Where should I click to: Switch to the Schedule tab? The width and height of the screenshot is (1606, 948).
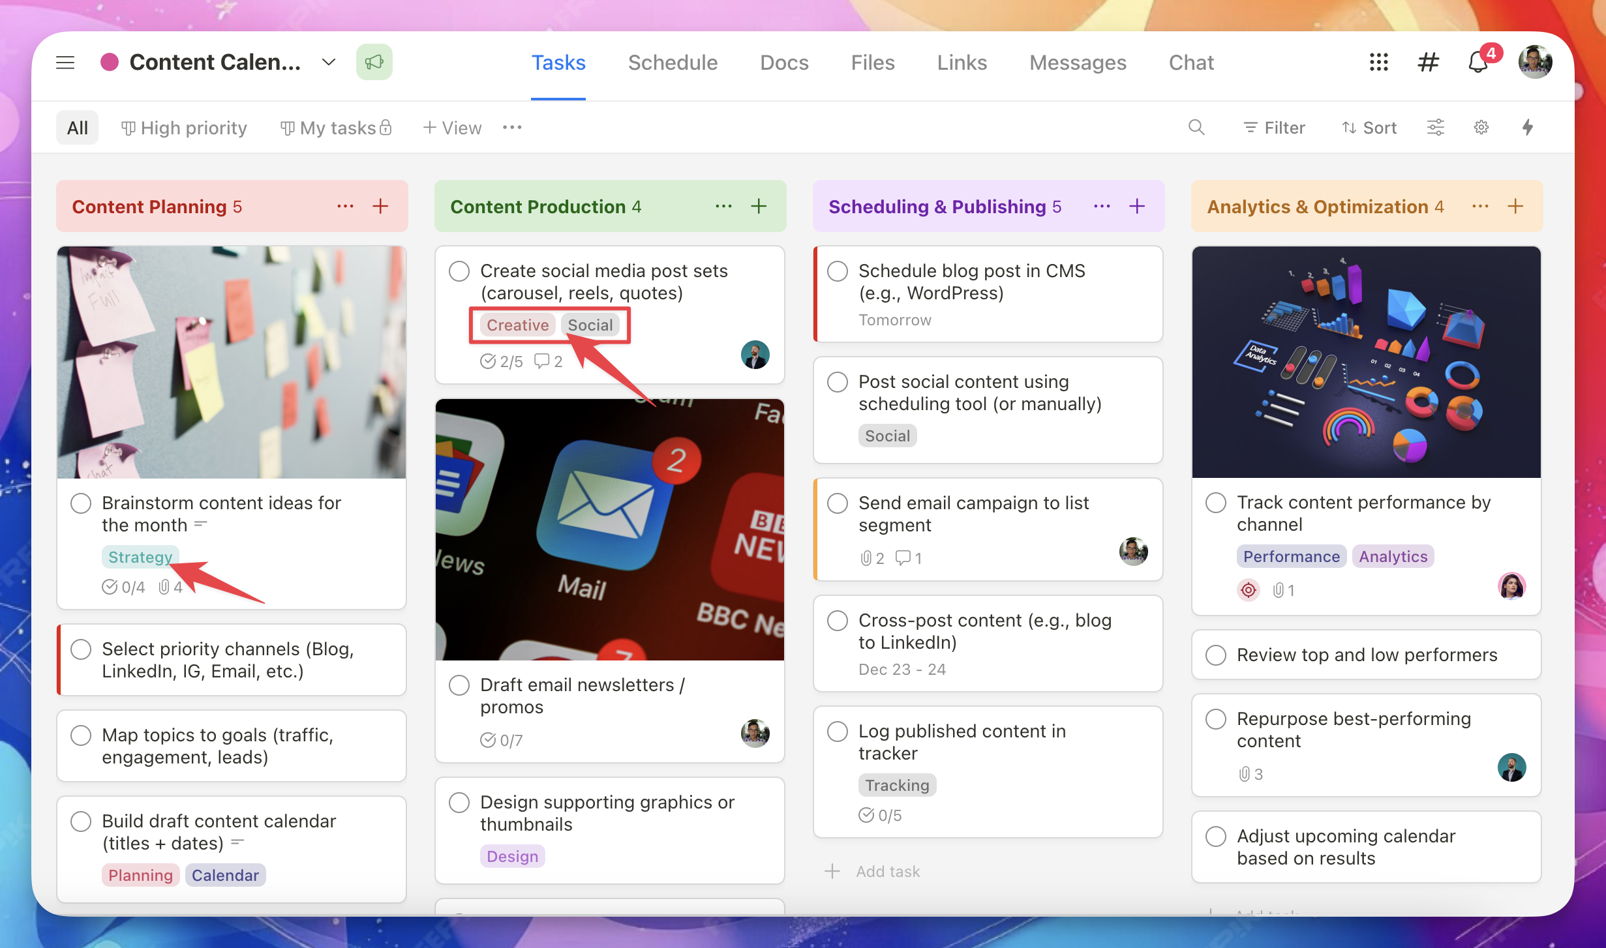[x=673, y=63]
